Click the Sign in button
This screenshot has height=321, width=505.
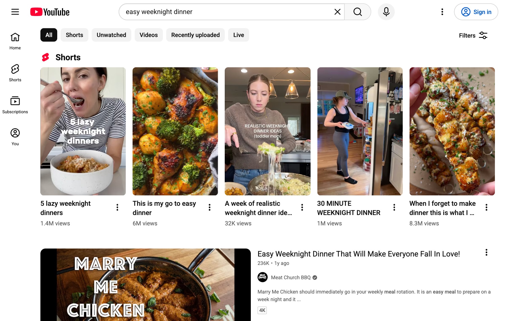click(x=476, y=12)
